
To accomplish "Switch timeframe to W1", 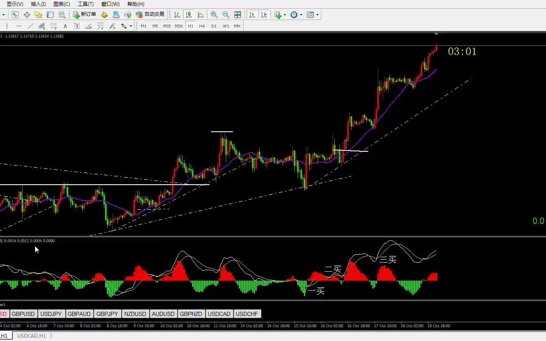I will (x=225, y=26).
